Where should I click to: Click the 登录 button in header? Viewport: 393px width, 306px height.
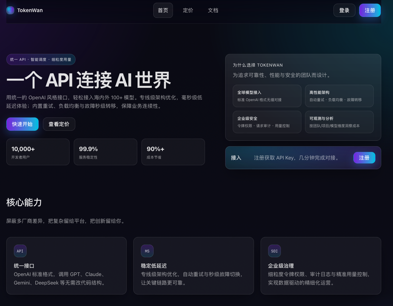pyautogui.click(x=344, y=10)
